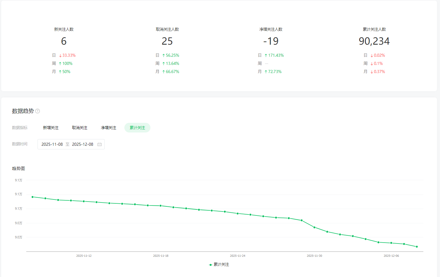Click the 数据趋势 section heading

pyautogui.click(x=23, y=111)
